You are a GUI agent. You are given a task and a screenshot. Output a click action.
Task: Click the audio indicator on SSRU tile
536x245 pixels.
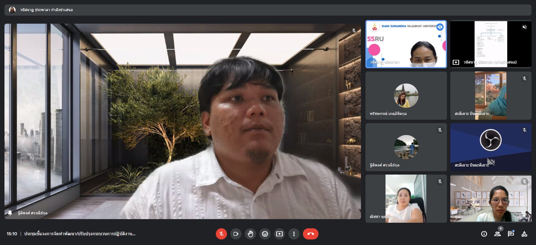440,27
